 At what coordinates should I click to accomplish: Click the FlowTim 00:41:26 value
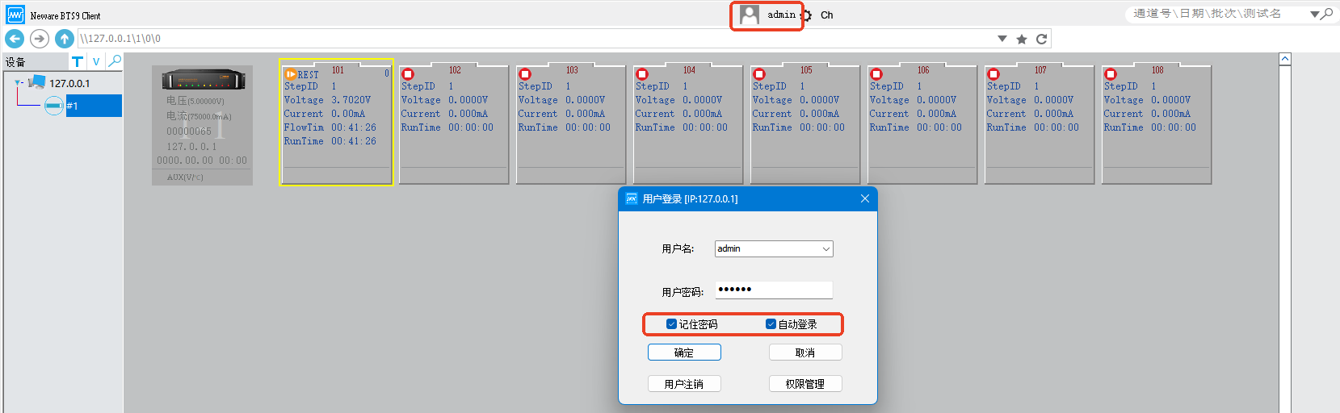(354, 127)
